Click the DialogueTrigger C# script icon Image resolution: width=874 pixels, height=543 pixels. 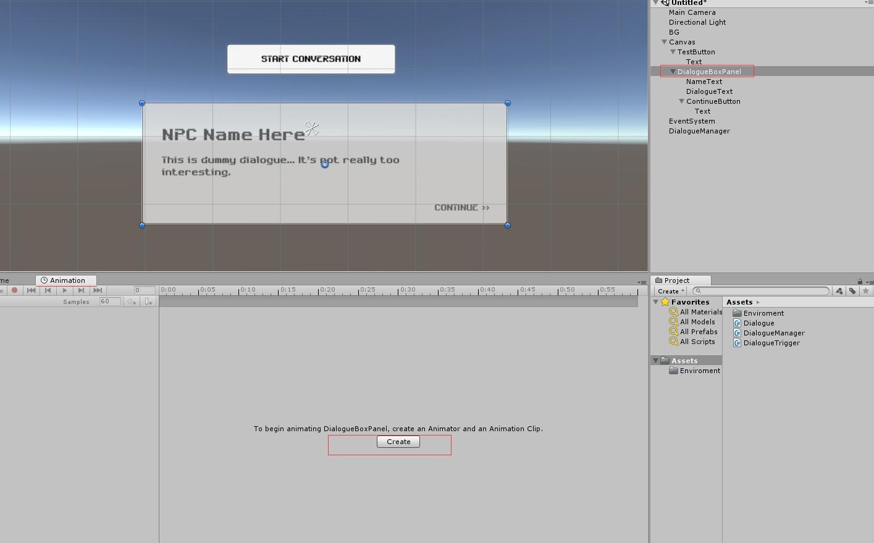click(x=737, y=343)
